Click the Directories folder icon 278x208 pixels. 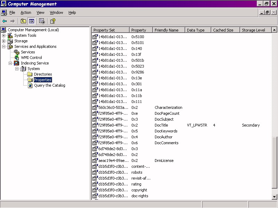(x=30, y=74)
